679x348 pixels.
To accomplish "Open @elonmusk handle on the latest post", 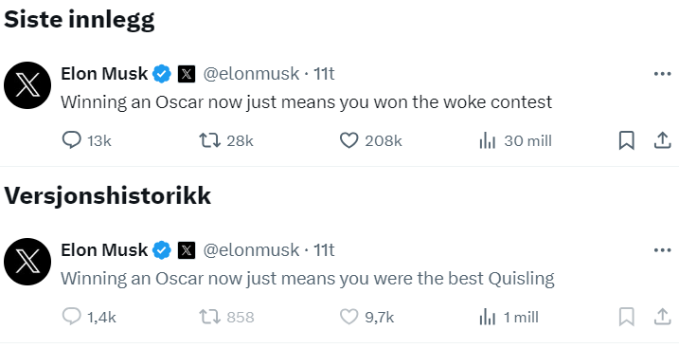I will [x=251, y=74].
